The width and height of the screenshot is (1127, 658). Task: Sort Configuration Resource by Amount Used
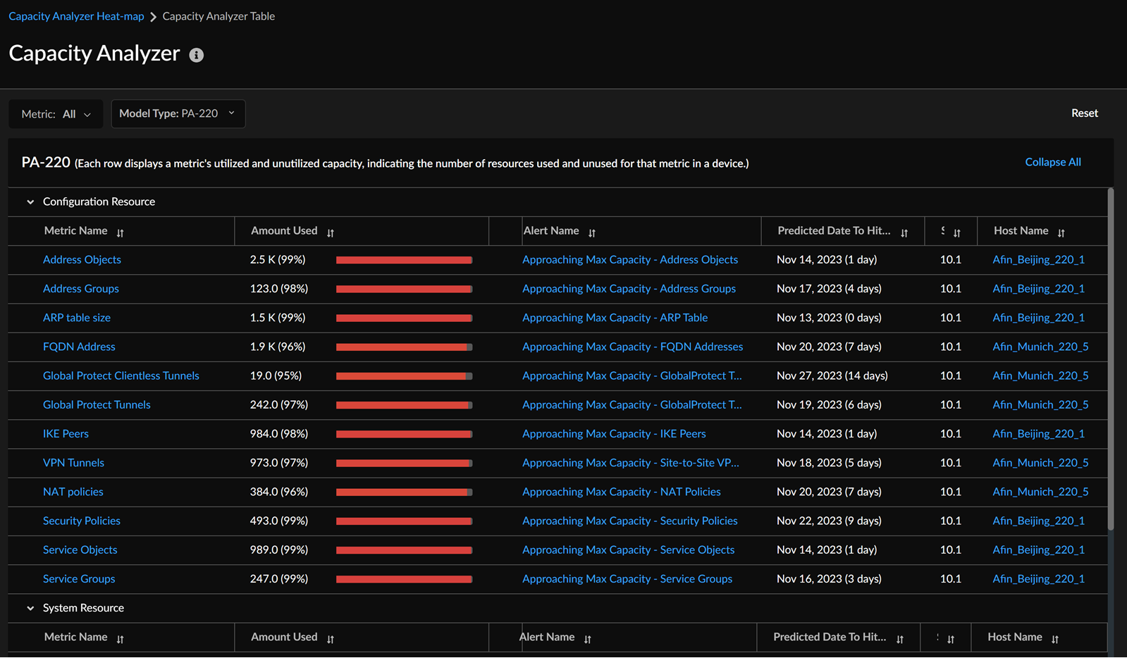331,232
